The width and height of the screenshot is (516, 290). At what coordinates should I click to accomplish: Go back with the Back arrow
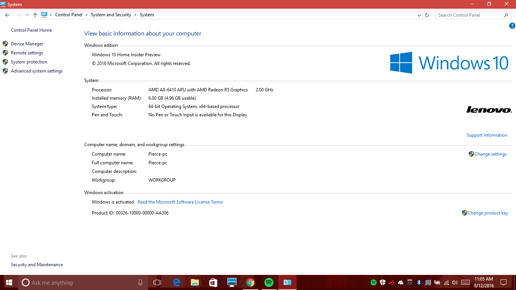click(x=7, y=15)
